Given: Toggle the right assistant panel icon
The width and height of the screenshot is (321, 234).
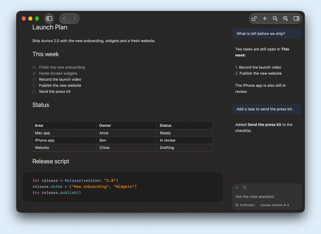Looking at the screenshot, I should (x=296, y=18).
